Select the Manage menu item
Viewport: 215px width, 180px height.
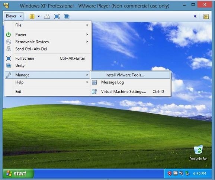click(48, 75)
